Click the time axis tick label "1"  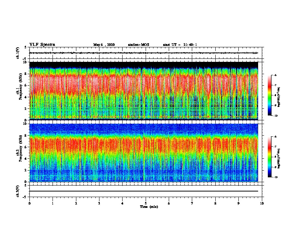click(53, 203)
